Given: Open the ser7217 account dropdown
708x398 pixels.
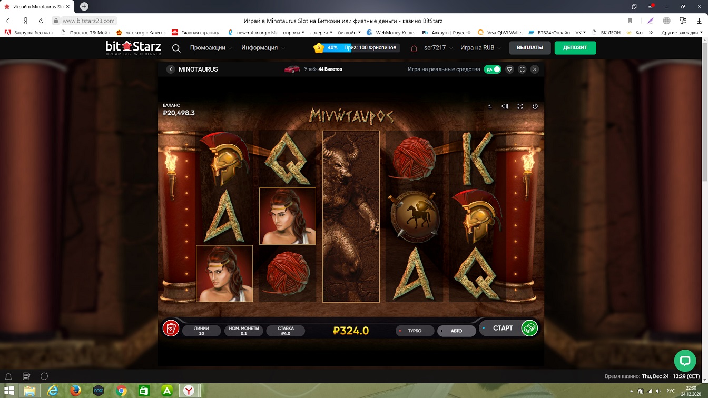Looking at the screenshot, I should point(438,48).
